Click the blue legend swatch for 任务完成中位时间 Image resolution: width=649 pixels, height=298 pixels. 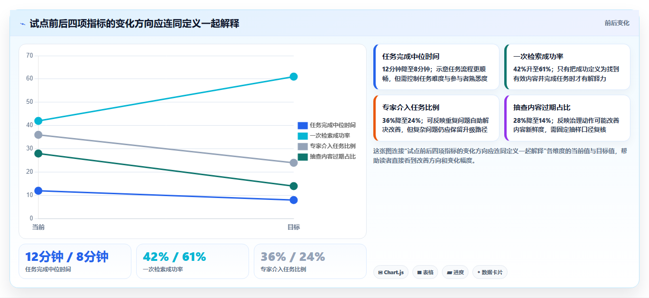click(x=303, y=125)
